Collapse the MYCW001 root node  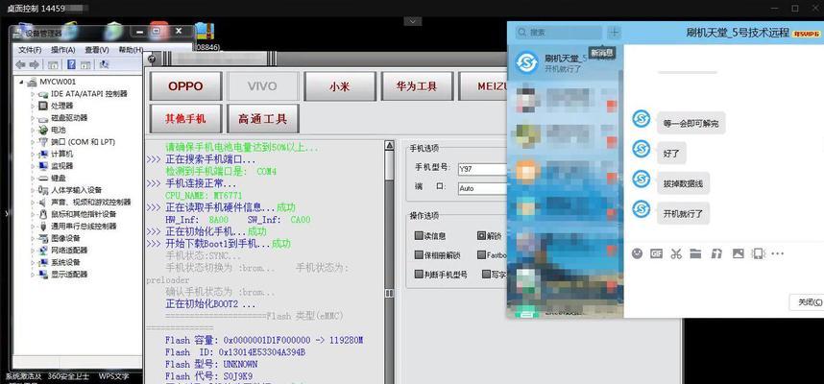pyautogui.click(x=21, y=82)
